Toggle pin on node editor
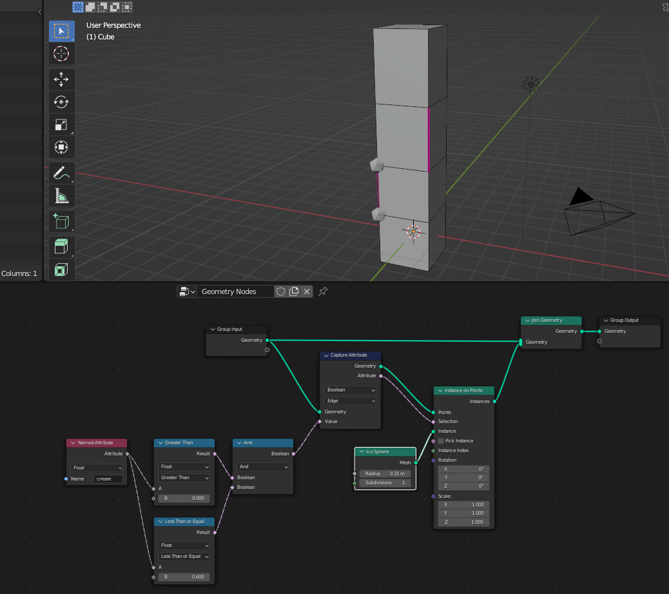669x594 pixels. pyautogui.click(x=323, y=292)
